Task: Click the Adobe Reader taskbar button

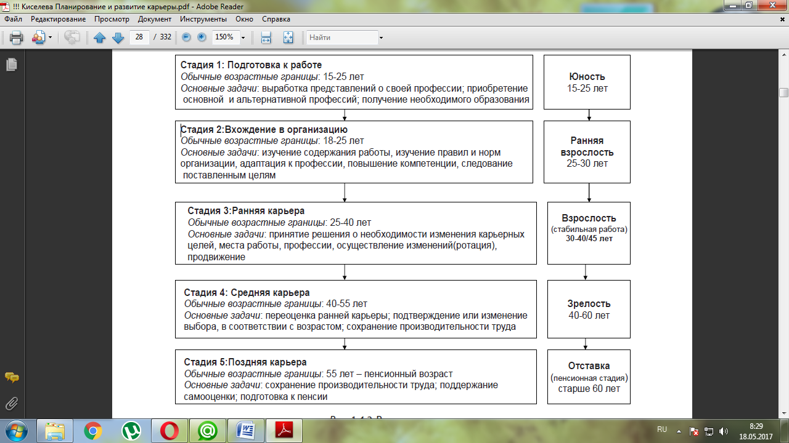Action: click(x=285, y=431)
